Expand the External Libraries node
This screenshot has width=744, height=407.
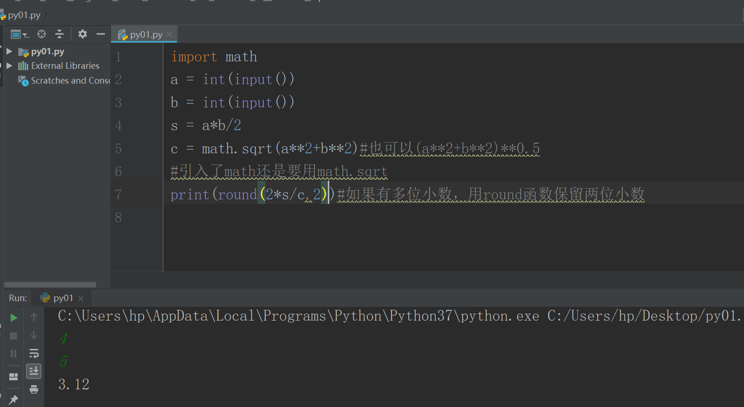tap(9, 66)
